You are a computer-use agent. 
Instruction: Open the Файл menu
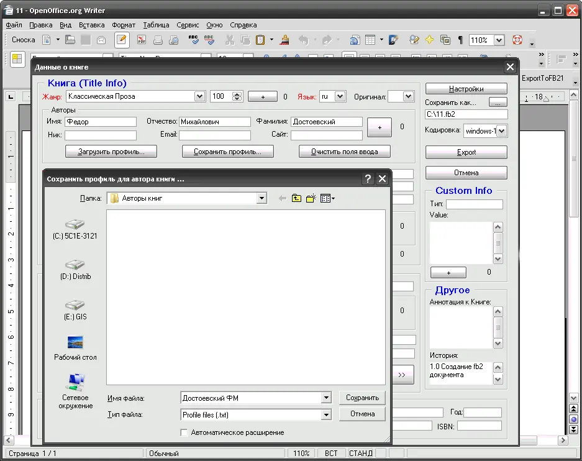(14, 25)
